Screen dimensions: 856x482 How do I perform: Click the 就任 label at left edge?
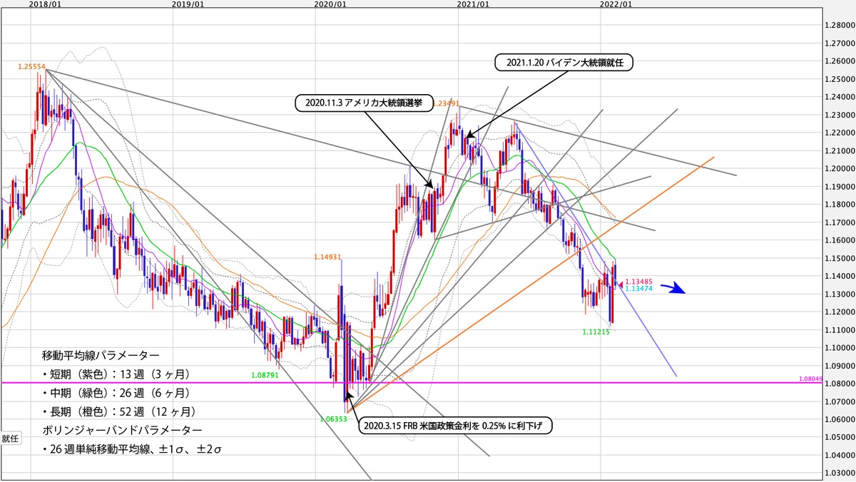[x=9, y=438]
